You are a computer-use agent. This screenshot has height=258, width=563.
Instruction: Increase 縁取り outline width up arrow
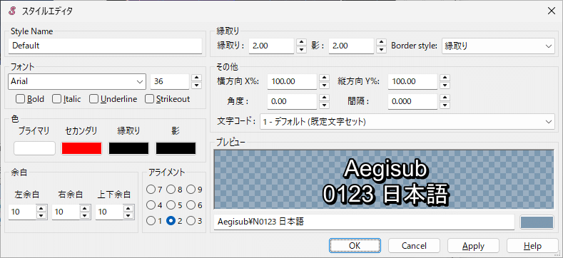(x=302, y=42)
